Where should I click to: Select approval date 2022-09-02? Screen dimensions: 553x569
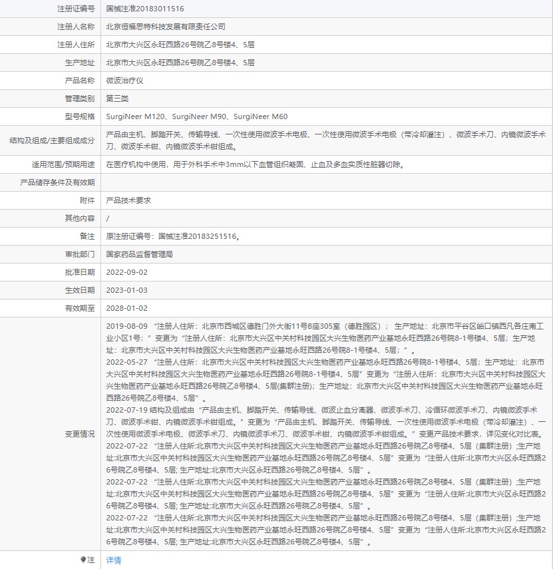(126, 272)
